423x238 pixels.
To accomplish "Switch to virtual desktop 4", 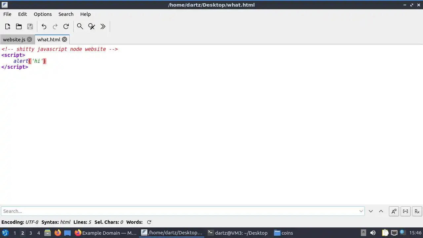I will (38, 233).
